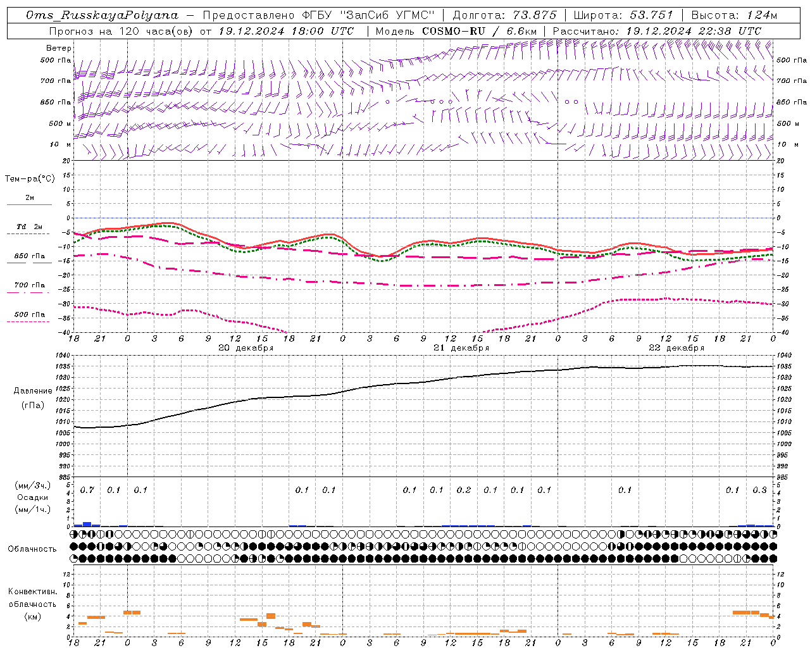Click the tallest blue precipitation bar below 0.7
This screenshot has width=810, height=648.
tap(87, 524)
